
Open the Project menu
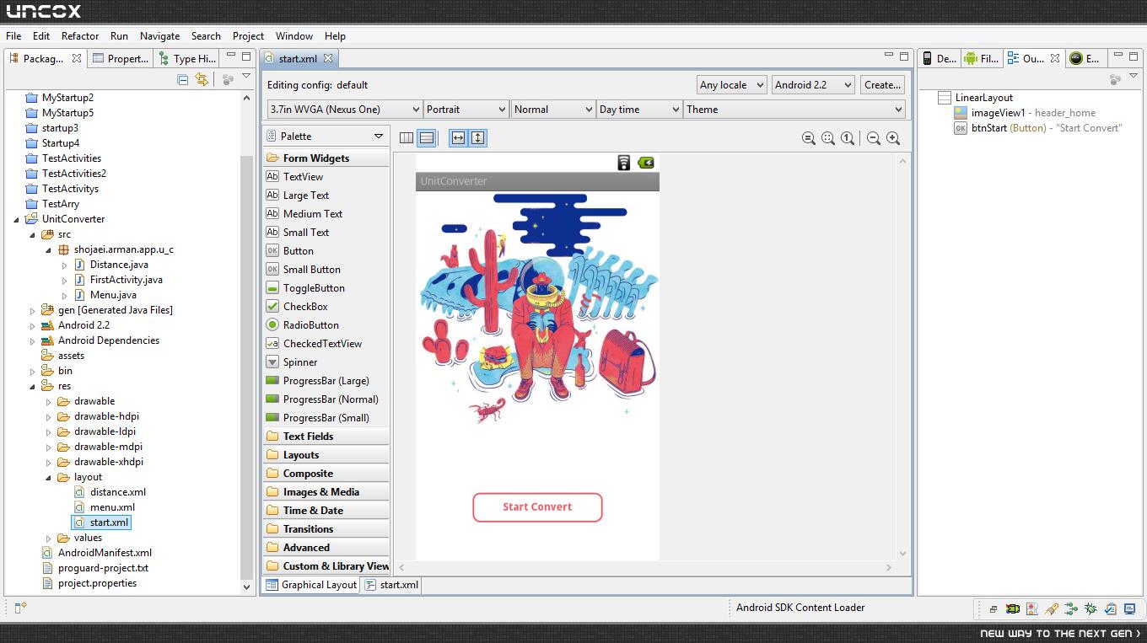[x=248, y=36]
